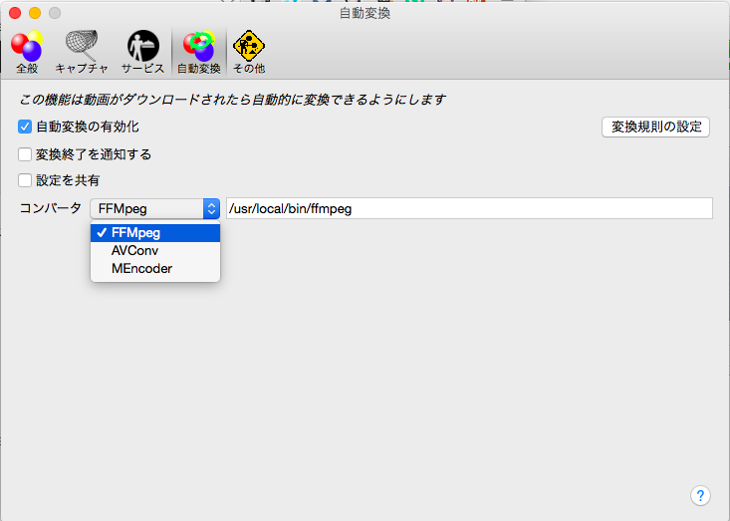Click the yellow minimize window button
This screenshot has height=521, width=730.
[x=35, y=13]
